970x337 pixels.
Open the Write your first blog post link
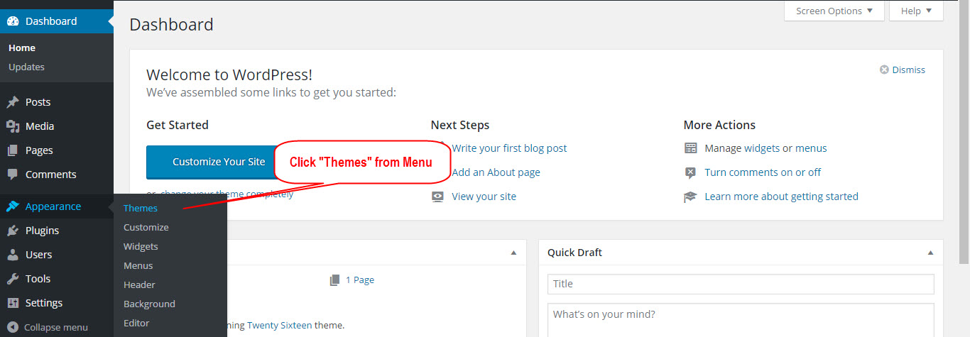[509, 148]
